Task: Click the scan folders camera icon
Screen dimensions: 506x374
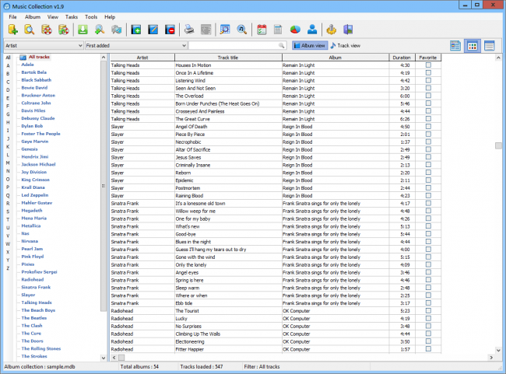Action: tap(117, 30)
